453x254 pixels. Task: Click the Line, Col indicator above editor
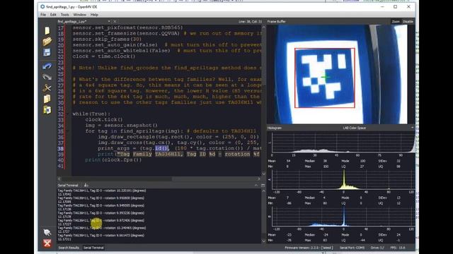click(x=250, y=22)
